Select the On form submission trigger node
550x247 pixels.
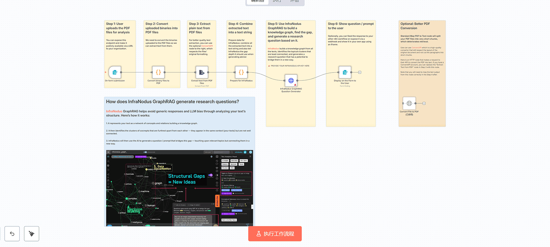coord(115,72)
